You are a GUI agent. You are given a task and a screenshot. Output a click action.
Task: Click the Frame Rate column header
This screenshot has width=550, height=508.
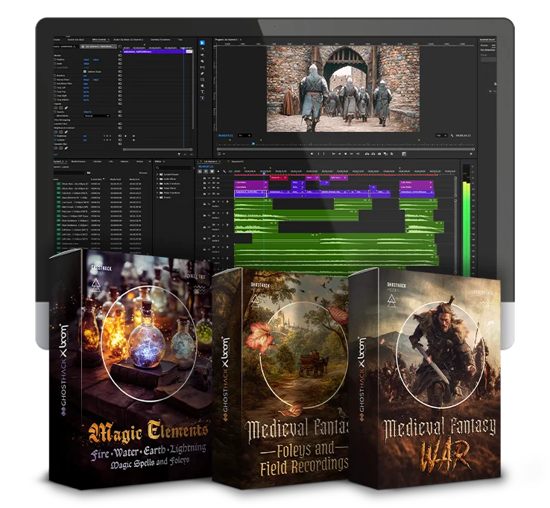tap(96, 180)
